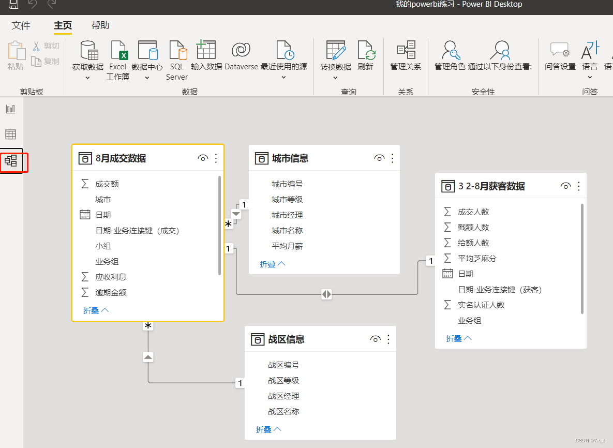This screenshot has height=448, width=613.
Task: Open the 文件 menu
Action: click(x=21, y=25)
